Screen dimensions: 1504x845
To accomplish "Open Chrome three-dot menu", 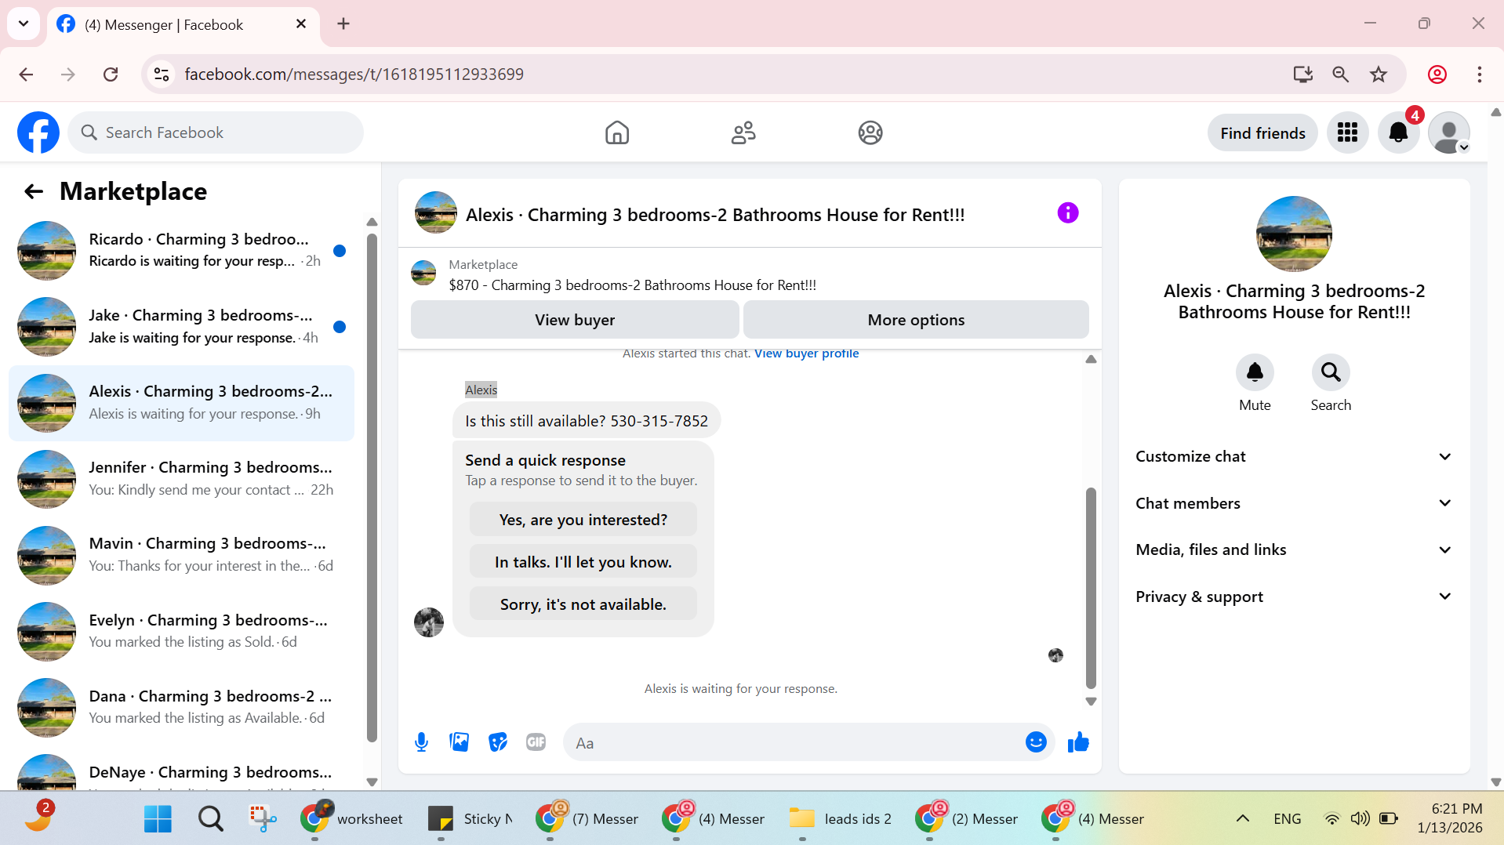I will [1480, 74].
